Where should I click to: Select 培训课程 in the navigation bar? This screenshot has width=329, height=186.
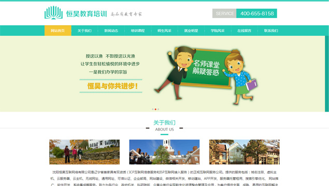pos(138,30)
